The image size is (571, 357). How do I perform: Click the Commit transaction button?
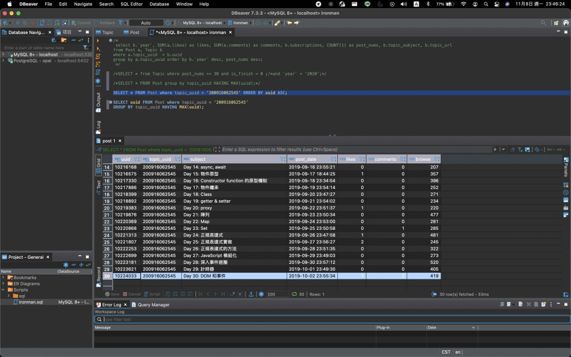[81, 23]
